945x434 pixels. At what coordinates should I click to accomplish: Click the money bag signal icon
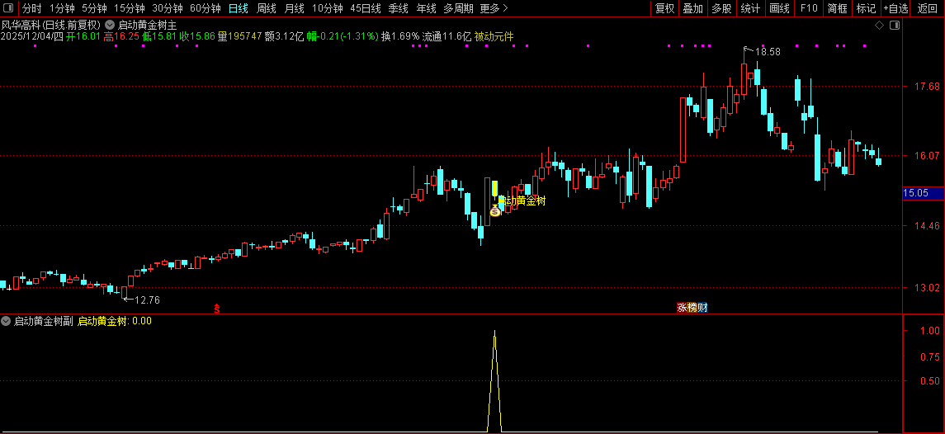(x=495, y=210)
